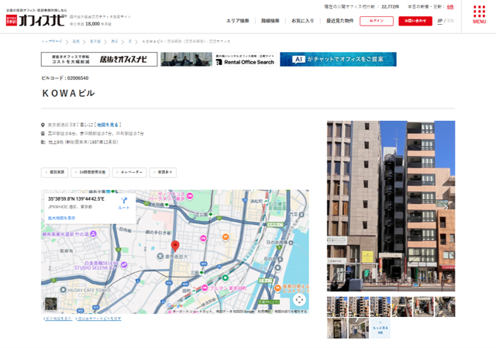Click the red お問い合わせ button
Screen dimensions: 496x348
coord(415,21)
